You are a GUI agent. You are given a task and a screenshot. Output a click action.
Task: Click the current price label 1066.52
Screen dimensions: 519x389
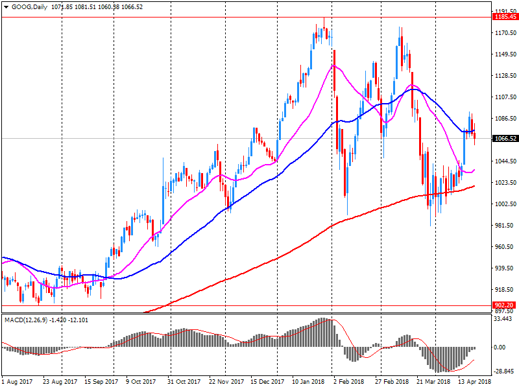(505, 138)
